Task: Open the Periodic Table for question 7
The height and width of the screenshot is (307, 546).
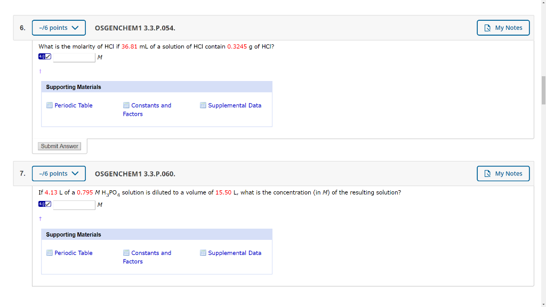Action: pos(73,253)
